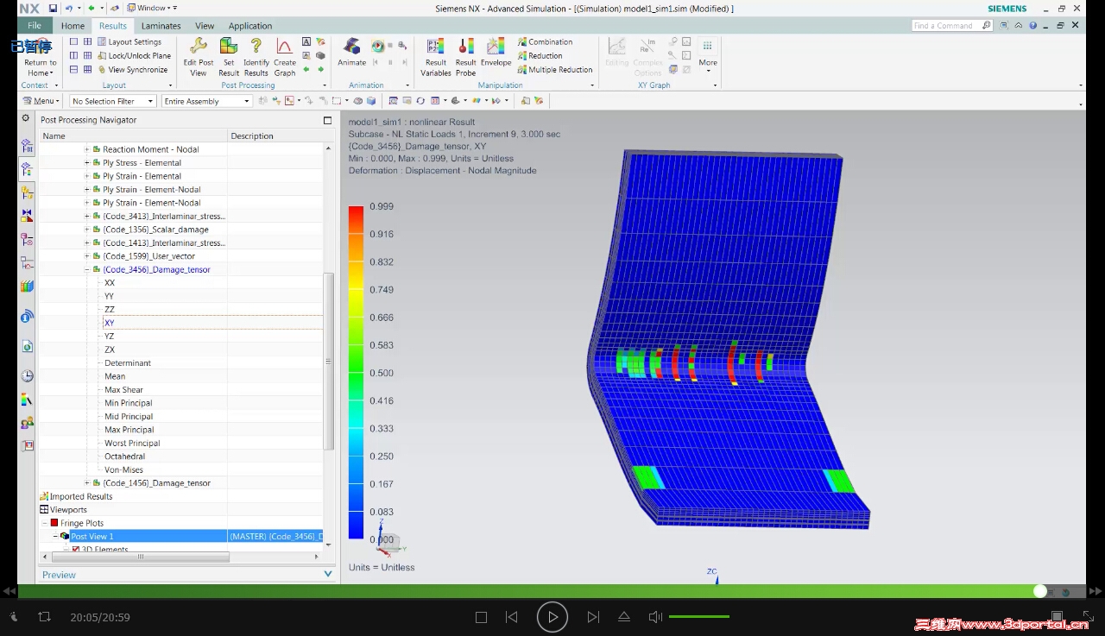Expand the {Code_1456}_Damage_tensor node
Image resolution: width=1105 pixels, height=636 pixels.
86,482
